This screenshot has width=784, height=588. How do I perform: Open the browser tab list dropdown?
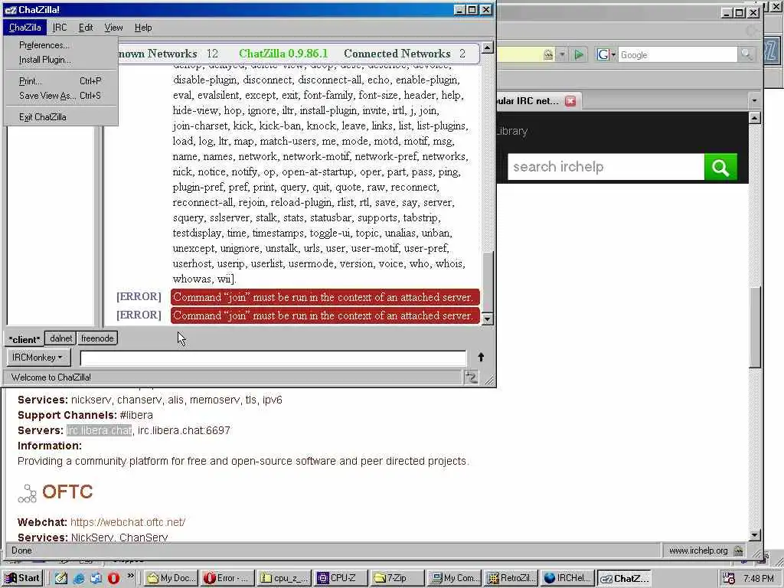[x=754, y=101]
